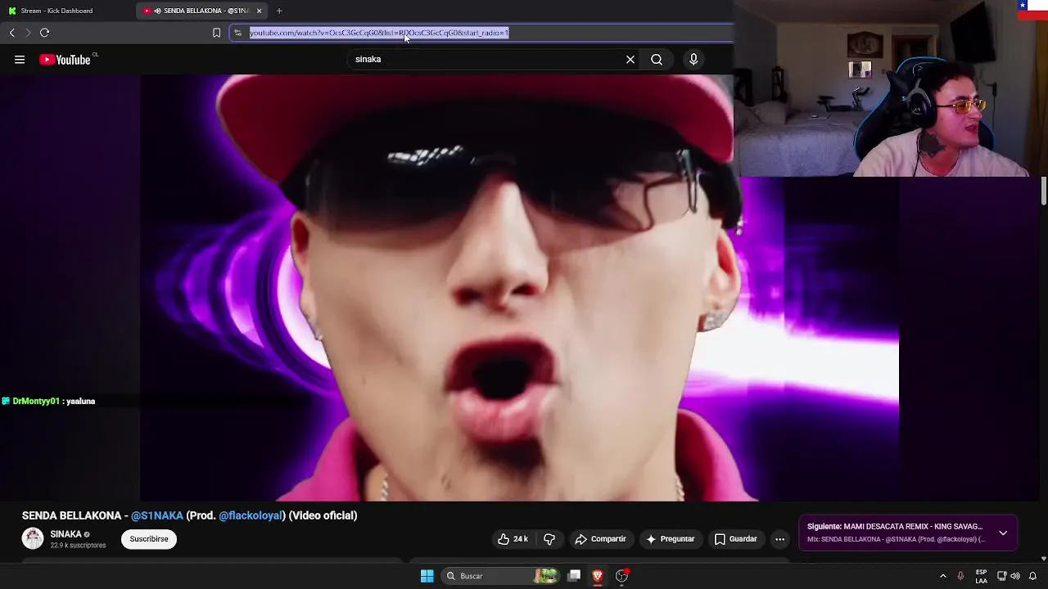Open a new browser tab
Screen dimensions: 1048x589
[279, 11]
